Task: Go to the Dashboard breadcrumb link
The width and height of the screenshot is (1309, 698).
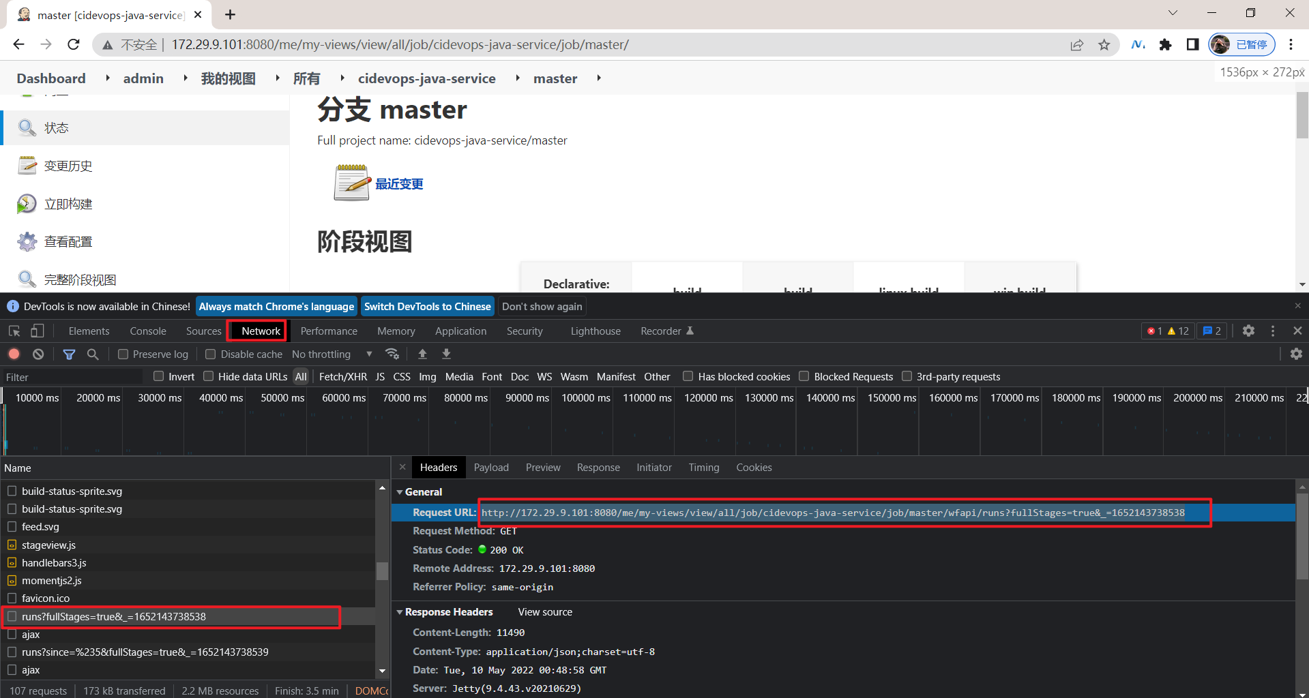Action: click(x=51, y=78)
